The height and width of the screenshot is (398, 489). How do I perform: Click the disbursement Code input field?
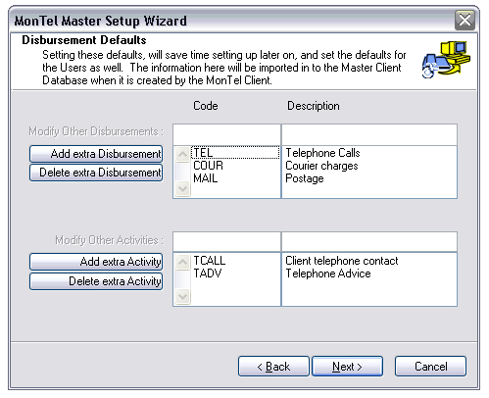[x=226, y=134]
